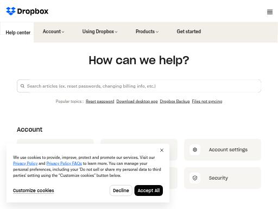
Task: Focus the Search articles field
Action: point(139,86)
